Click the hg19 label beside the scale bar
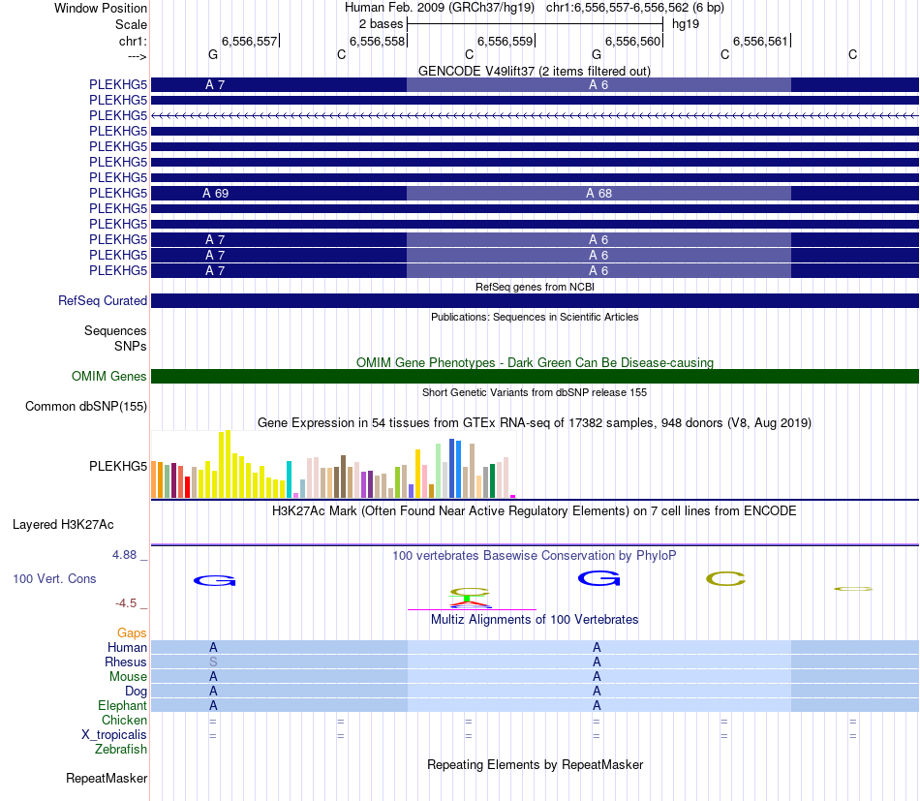 (x=686, y=24)
